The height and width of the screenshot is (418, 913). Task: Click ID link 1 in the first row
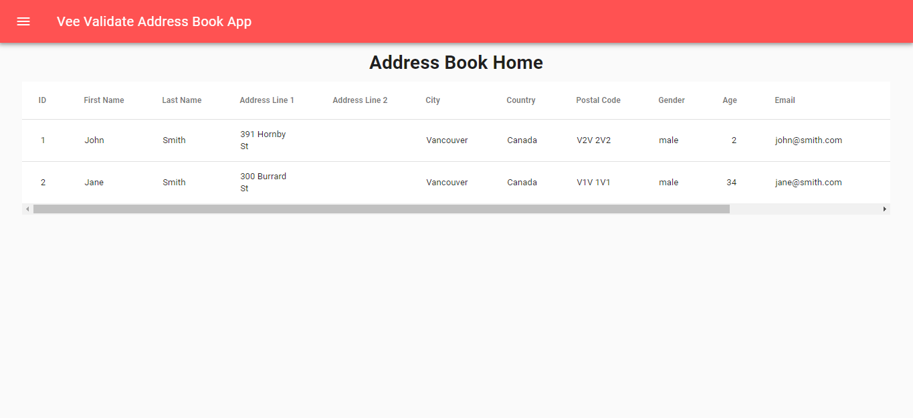[43, 140]
